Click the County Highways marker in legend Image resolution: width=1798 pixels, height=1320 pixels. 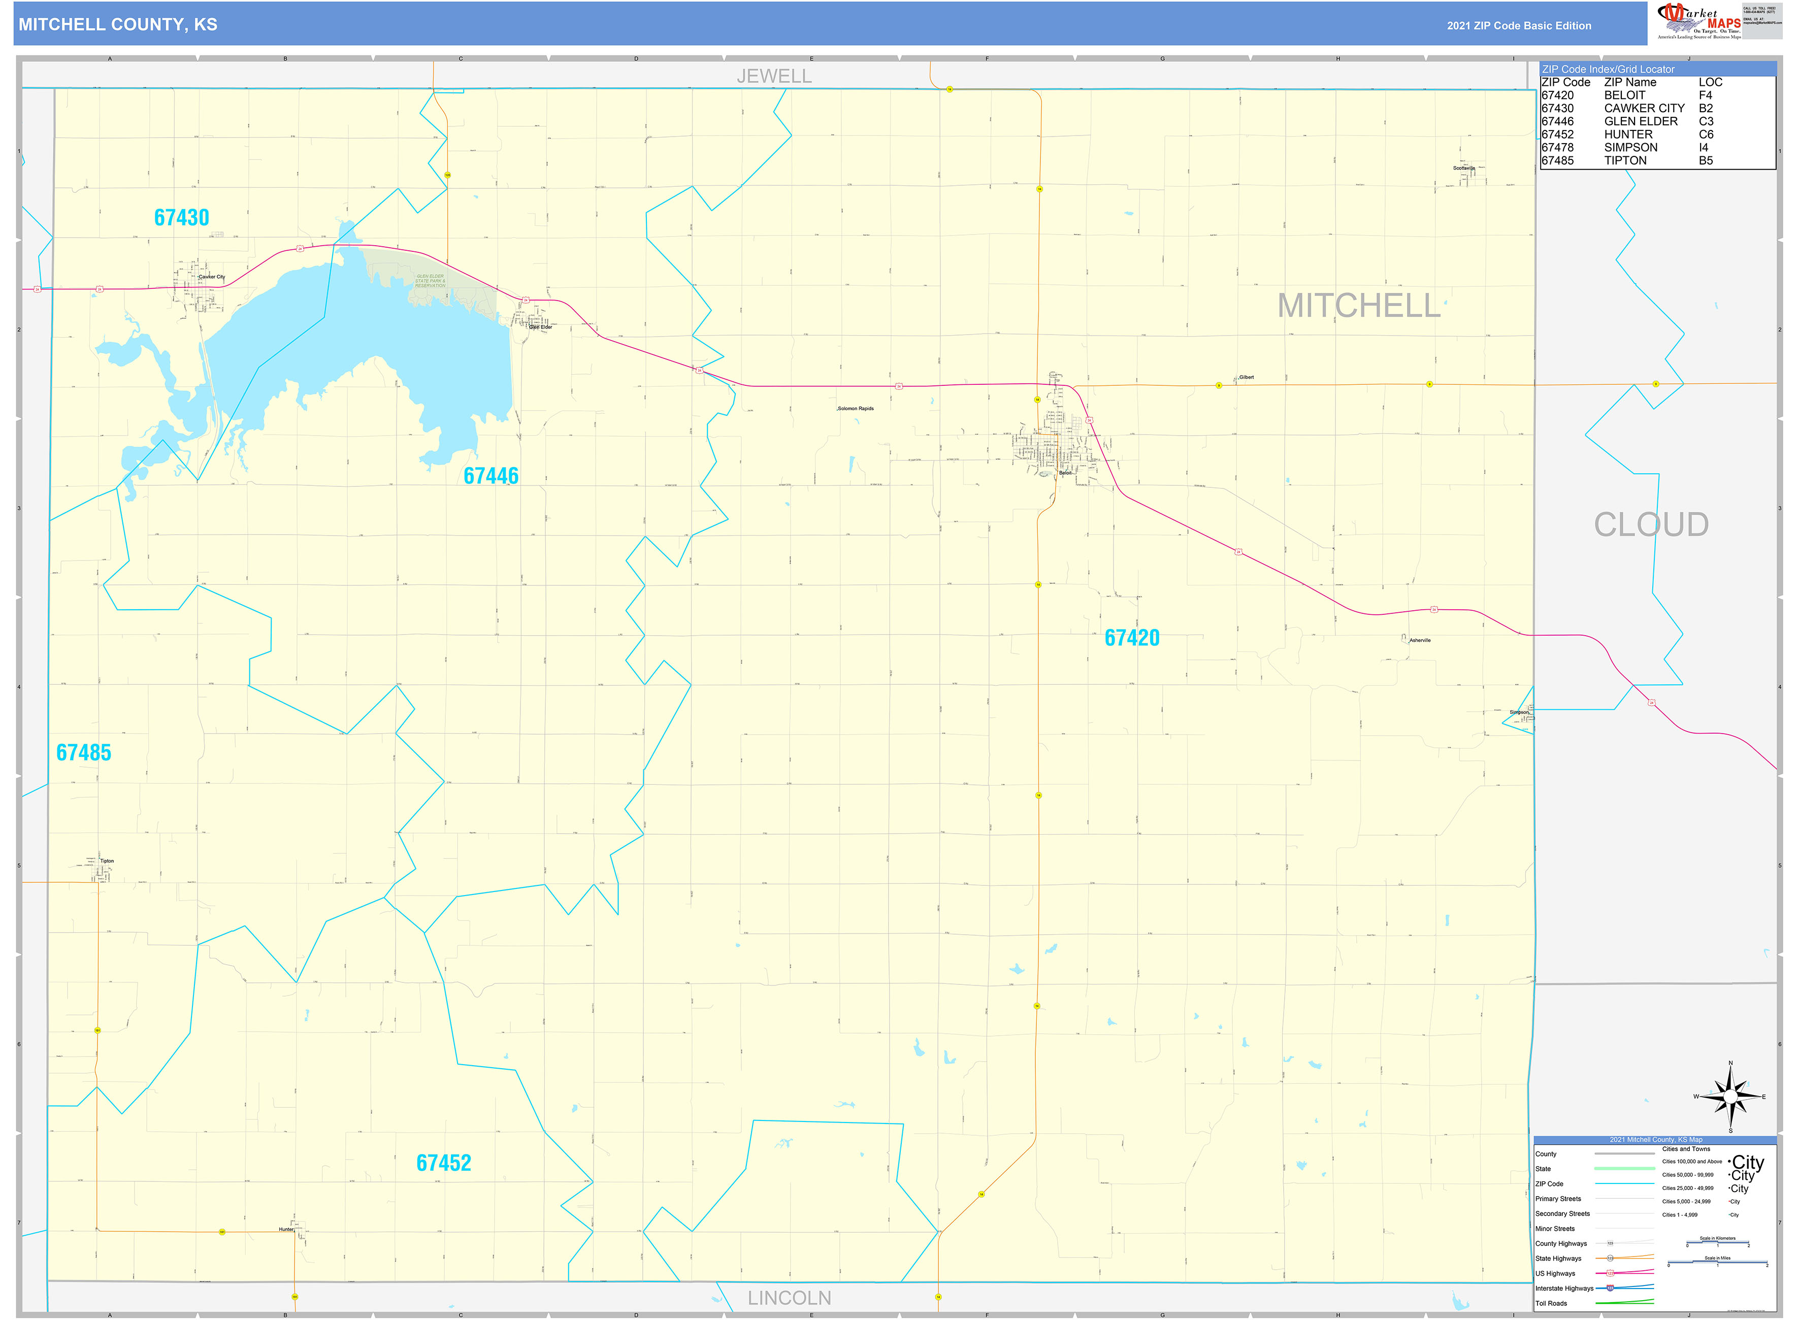click(1610, 1244)
